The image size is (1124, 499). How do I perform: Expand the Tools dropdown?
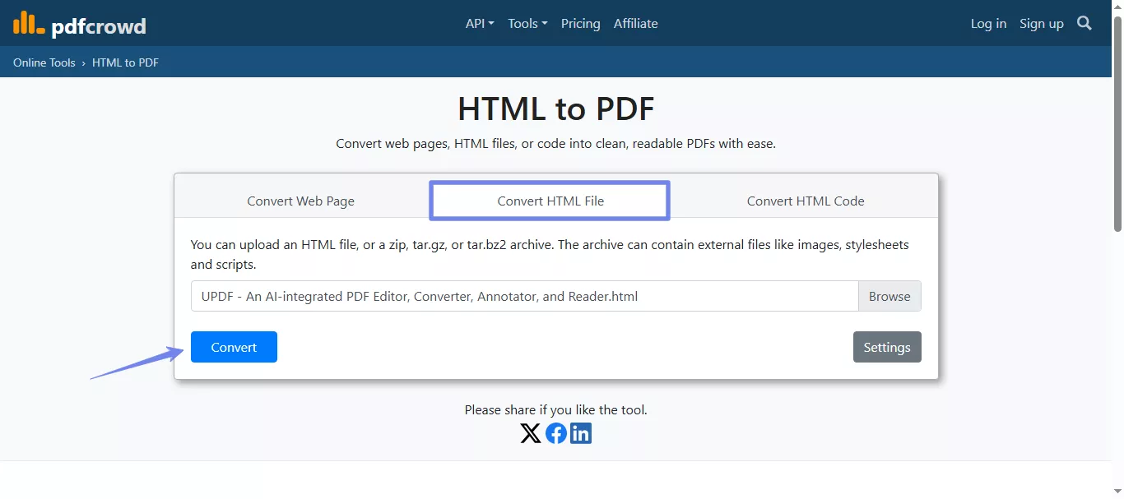coord(527,23)
